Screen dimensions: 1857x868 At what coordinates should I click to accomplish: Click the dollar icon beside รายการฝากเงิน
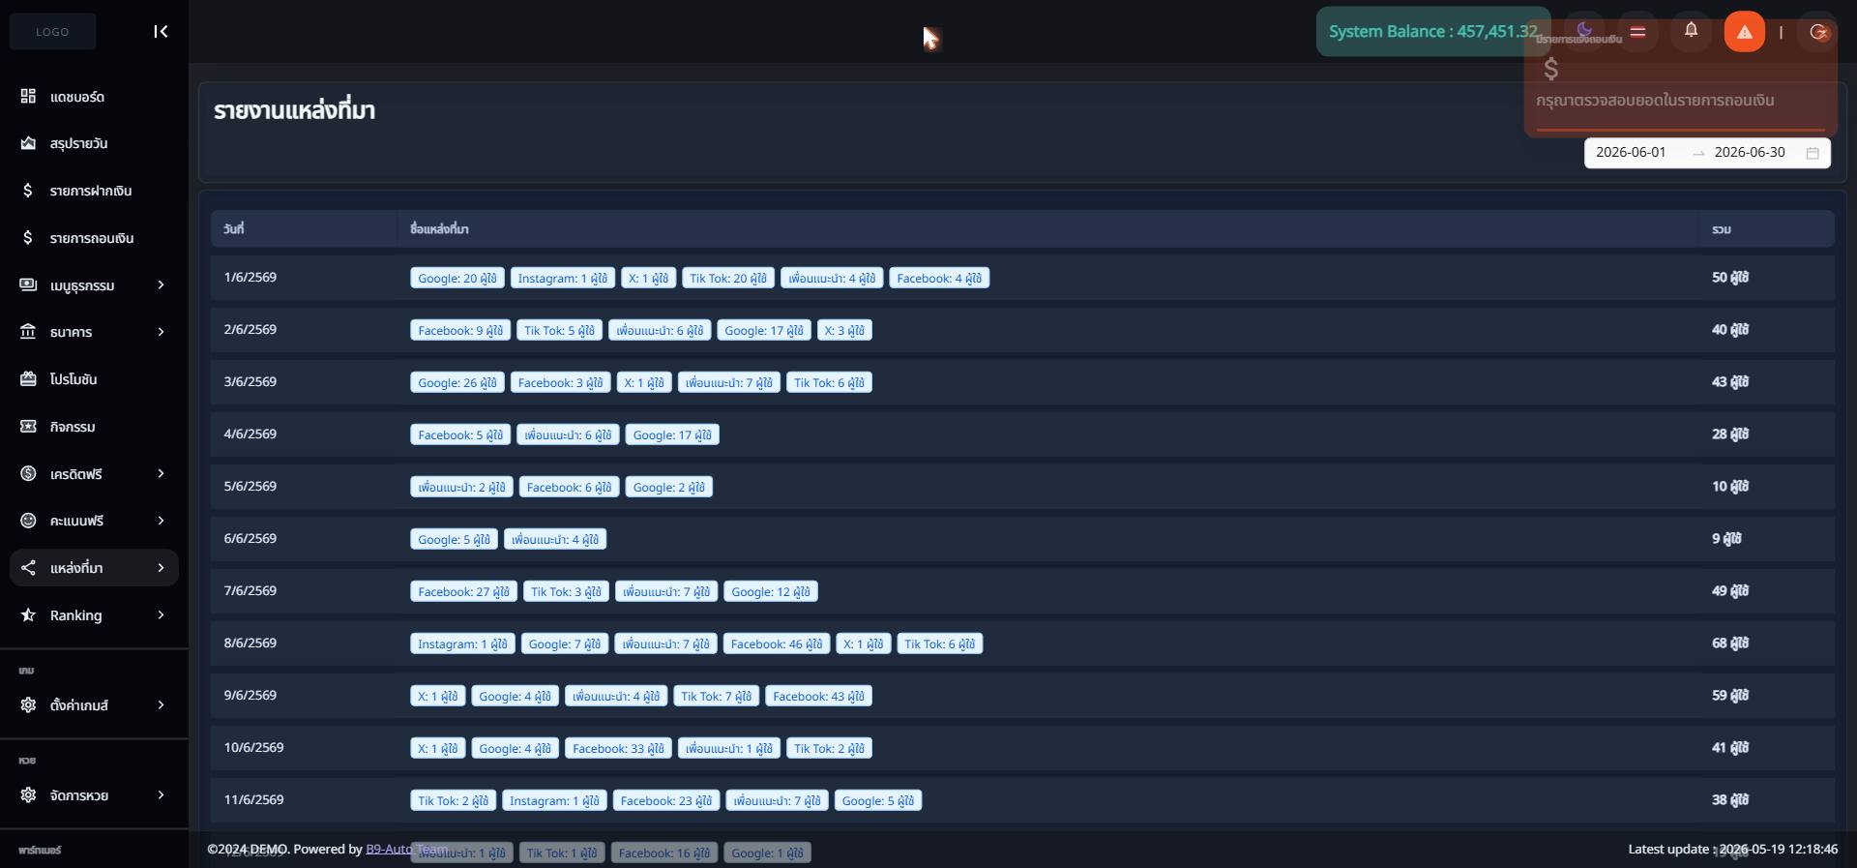(28, 191)
